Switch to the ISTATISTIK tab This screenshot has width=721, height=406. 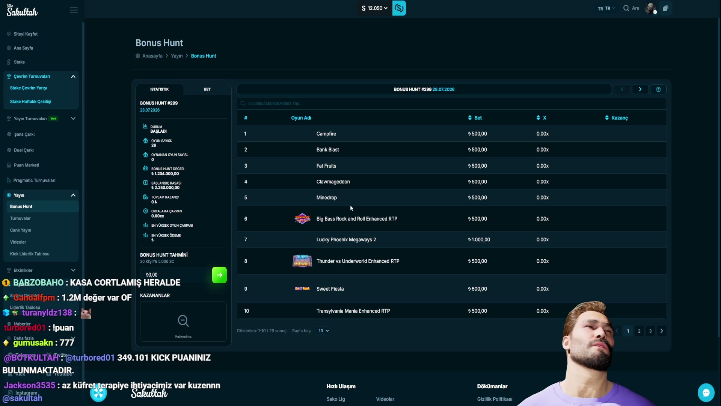click(x=160, y=89)
